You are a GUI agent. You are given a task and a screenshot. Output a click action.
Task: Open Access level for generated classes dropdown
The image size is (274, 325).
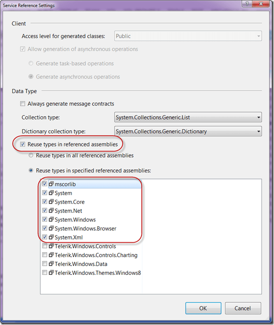click(188, 36)
